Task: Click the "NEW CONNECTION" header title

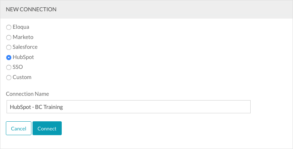Action: point(31,9)
